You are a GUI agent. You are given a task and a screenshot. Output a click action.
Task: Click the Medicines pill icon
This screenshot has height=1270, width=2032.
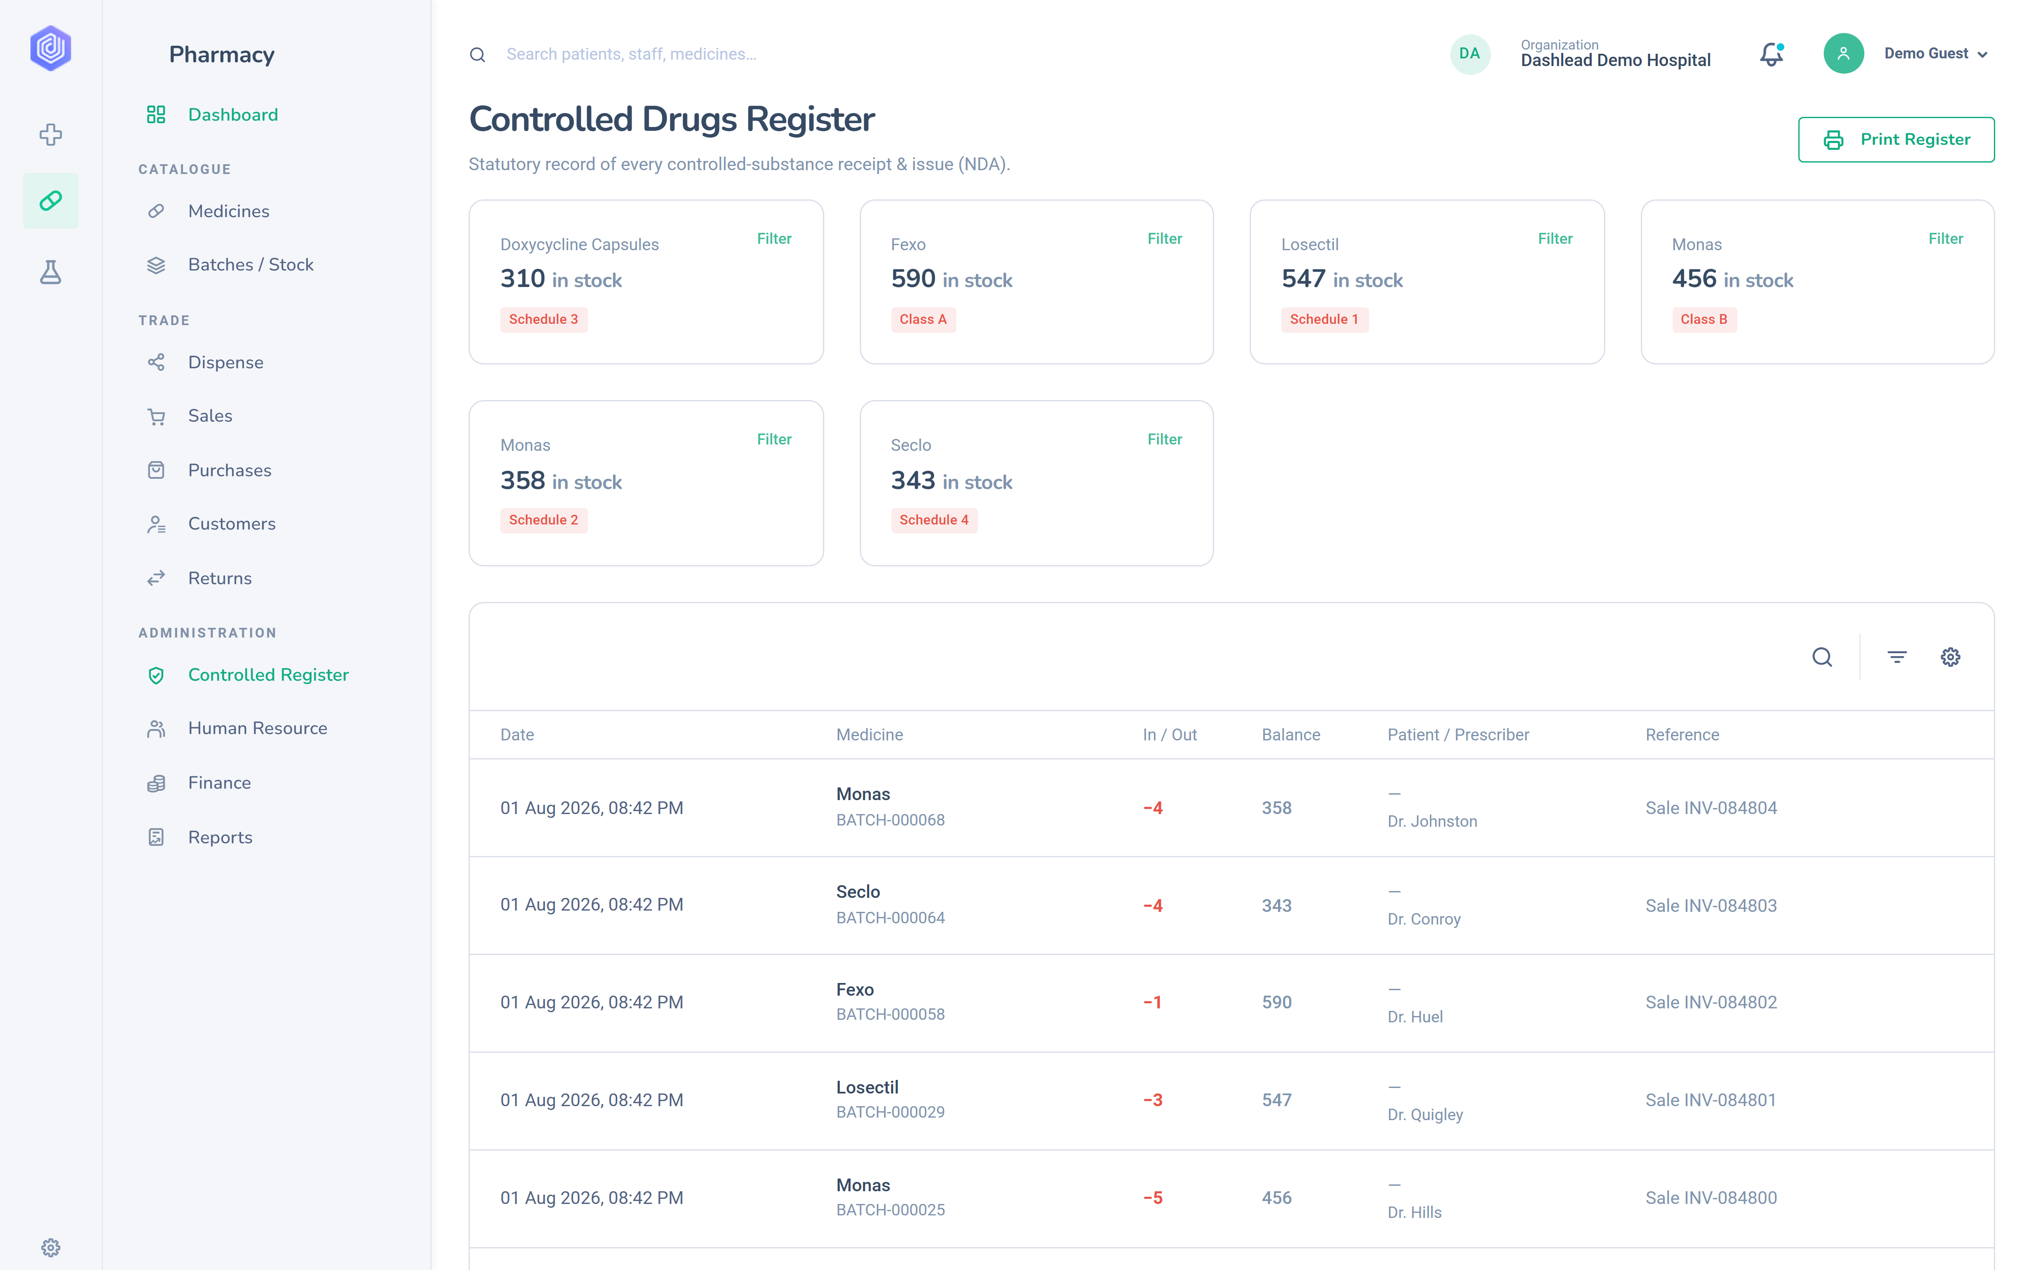pos(156,211)
